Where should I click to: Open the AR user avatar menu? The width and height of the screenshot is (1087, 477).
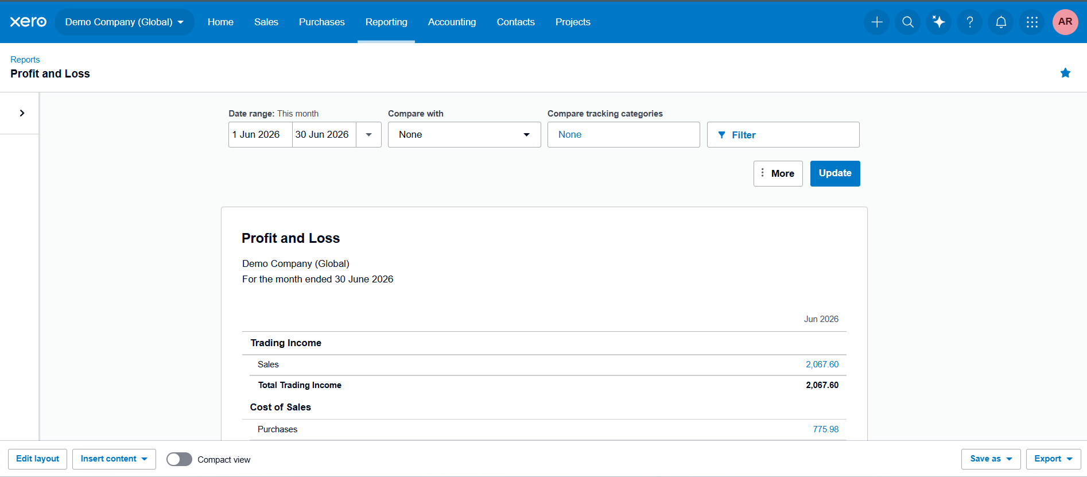[1065, 22]
